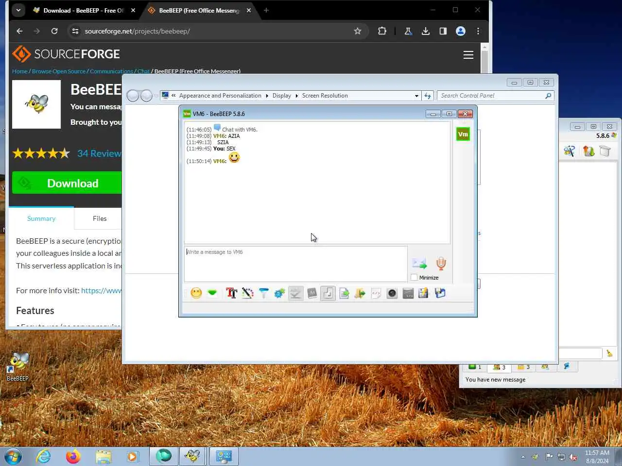Launch Firefox from the taskbar
The height and width of the screenshot is (466, 622).
coord(73,456)
